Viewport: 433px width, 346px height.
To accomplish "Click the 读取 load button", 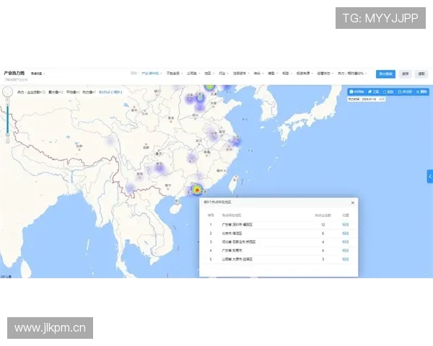I will pyautogui.click(x=421, y=74).
